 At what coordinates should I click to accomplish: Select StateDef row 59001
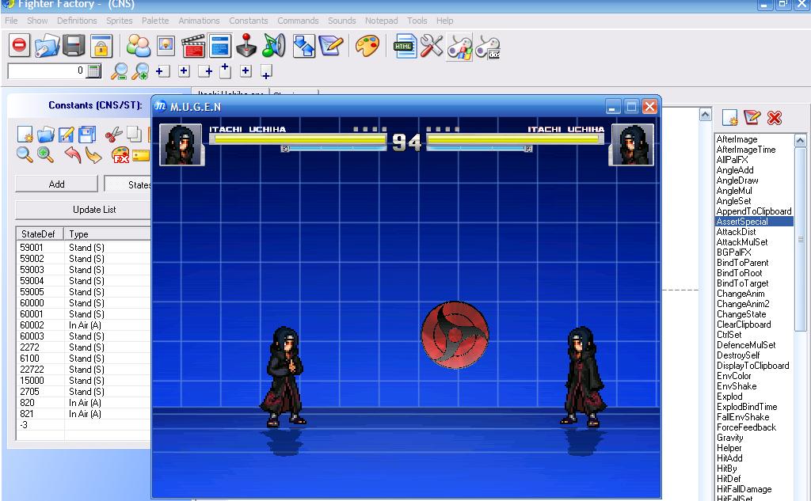(x=84, y=248)
